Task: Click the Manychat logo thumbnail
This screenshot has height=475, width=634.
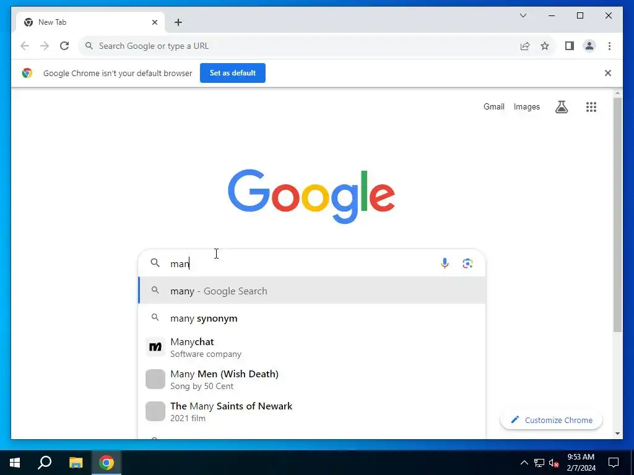Action: (x=155, y=347)
